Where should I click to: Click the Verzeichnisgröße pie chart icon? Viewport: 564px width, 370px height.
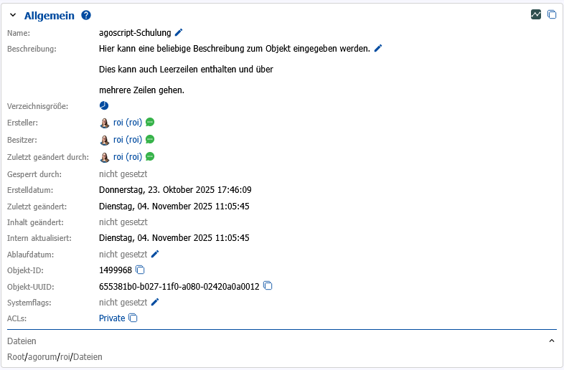(x=104, y=105)
